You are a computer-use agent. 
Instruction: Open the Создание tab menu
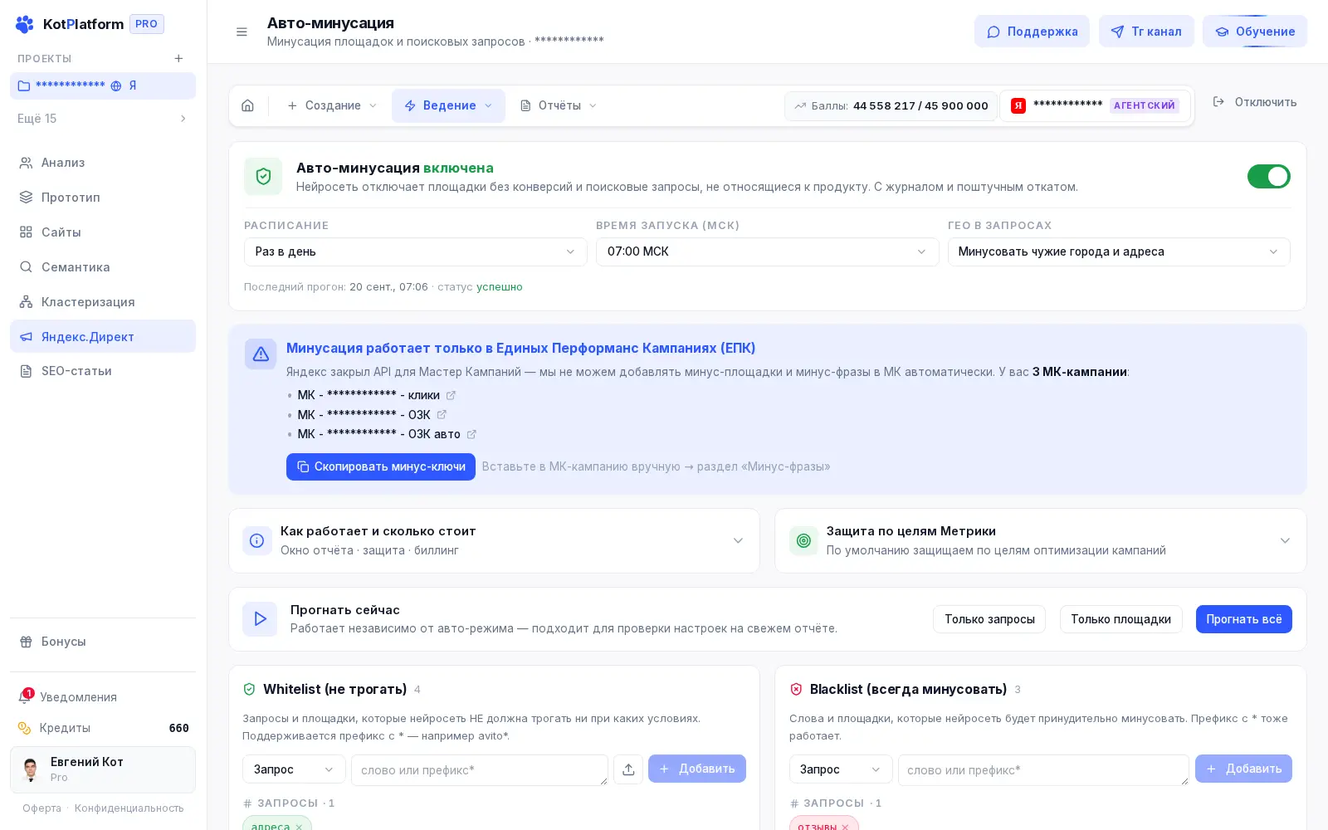(x=332, y=105)
